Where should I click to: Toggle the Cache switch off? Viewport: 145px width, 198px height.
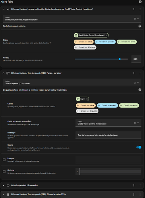pyautogui.click(x=139, y=147)
